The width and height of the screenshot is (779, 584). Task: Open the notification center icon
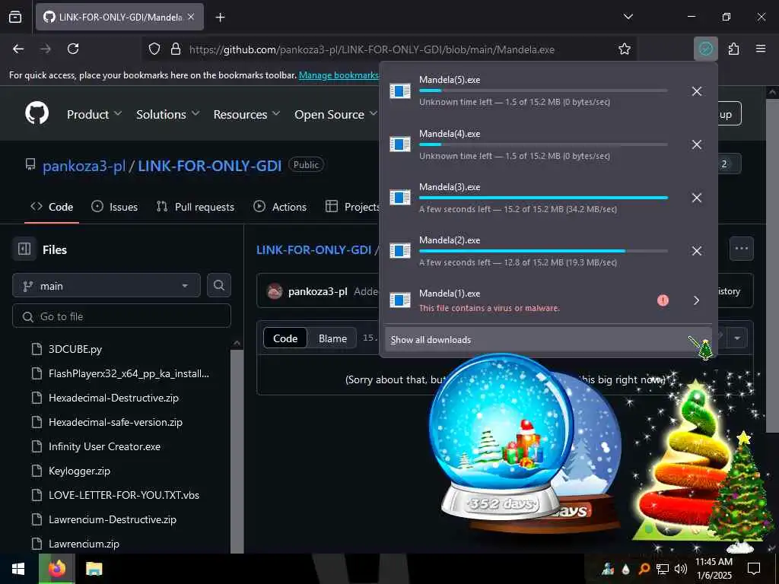(x=754, y=568)
